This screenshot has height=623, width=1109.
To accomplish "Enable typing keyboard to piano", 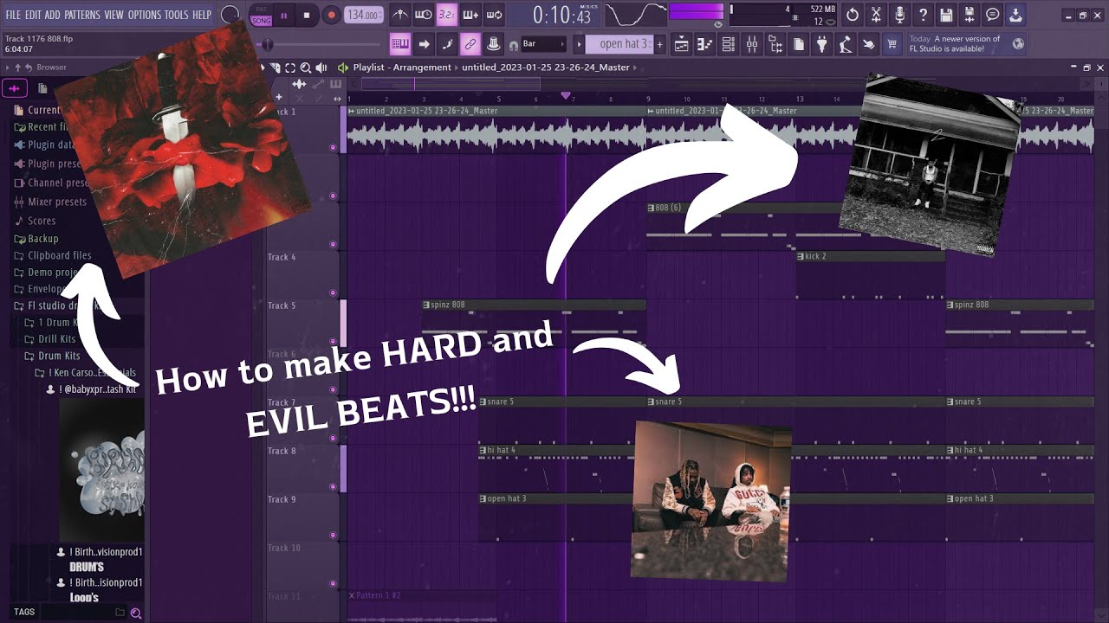I will (399, 44).
